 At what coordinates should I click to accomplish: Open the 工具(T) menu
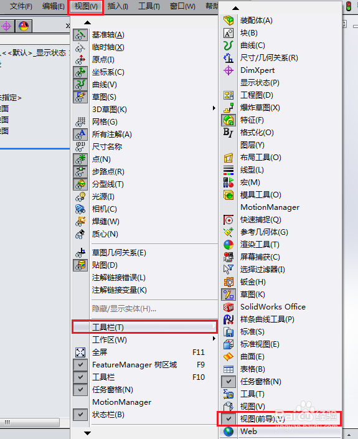(149, 6)
